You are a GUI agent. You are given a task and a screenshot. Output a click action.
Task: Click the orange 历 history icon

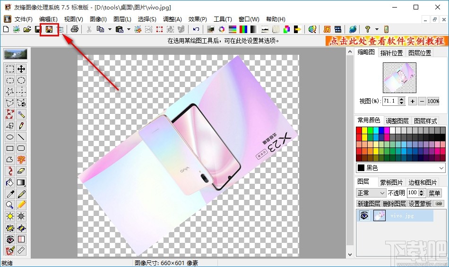point(327,29)
